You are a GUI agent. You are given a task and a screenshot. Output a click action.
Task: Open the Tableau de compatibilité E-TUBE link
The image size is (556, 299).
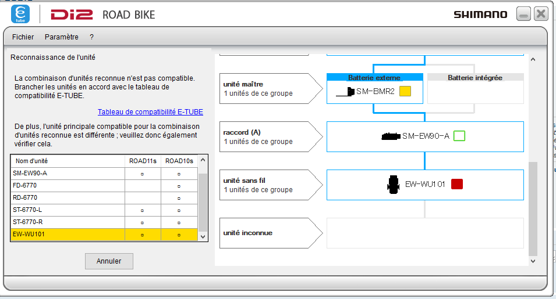point(150,112)
